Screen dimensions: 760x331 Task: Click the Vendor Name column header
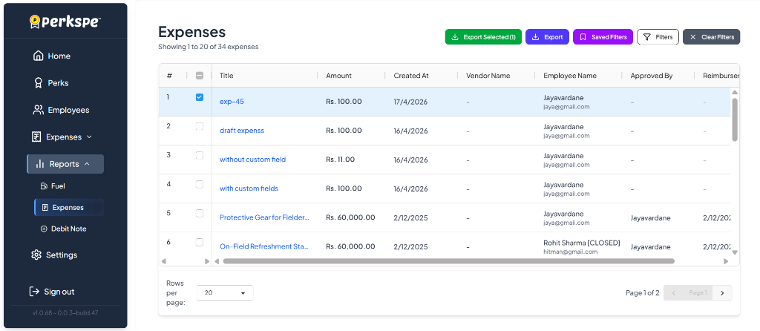[488, 76]
